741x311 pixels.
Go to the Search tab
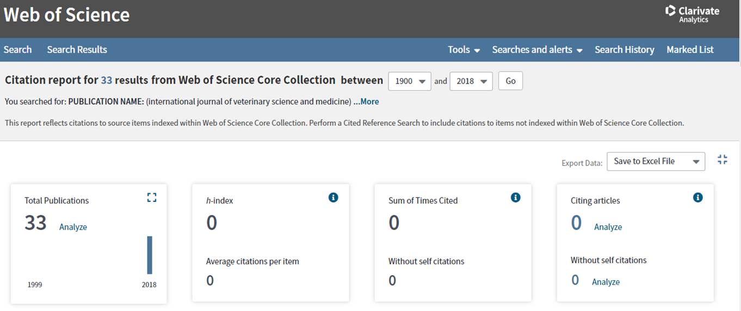click(x=17, y=49)
